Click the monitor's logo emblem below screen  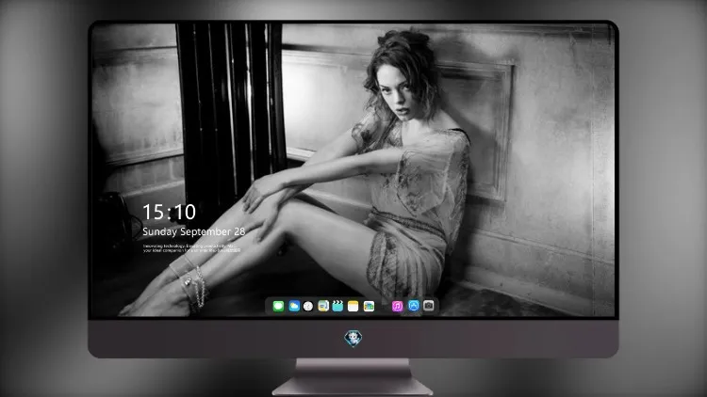[x=353, y=339]
